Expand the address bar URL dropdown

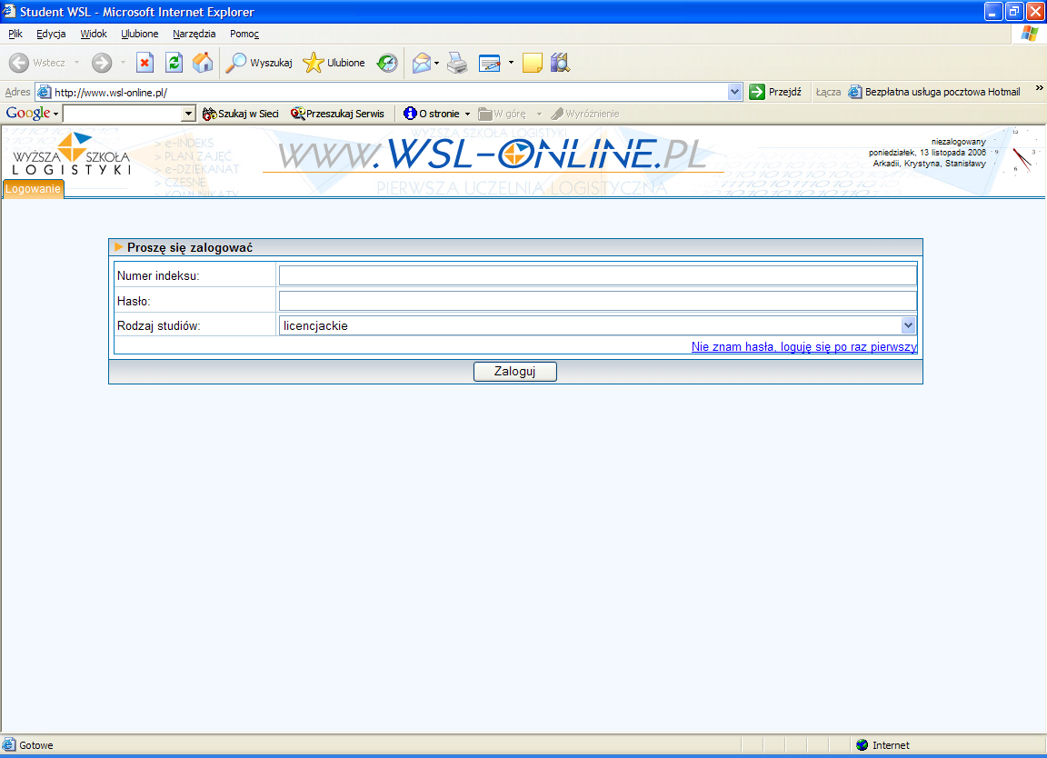pos(734,92)
